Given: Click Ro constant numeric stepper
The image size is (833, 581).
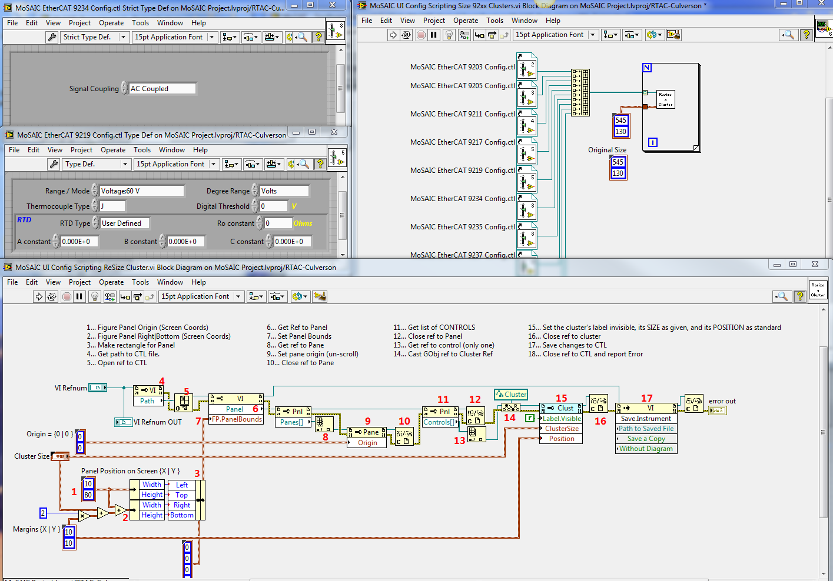Looking at the screenshot, I should (260, 223).
